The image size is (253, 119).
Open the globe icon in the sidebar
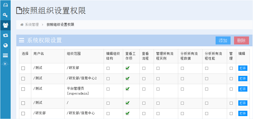pyautogui.click(x=6, y=46)
